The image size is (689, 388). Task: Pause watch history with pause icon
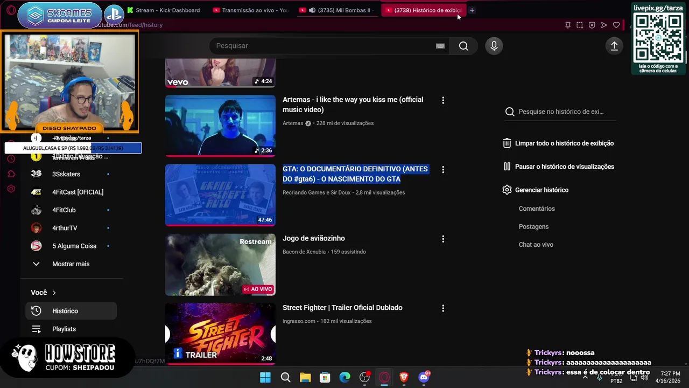[x=507, y=167]
